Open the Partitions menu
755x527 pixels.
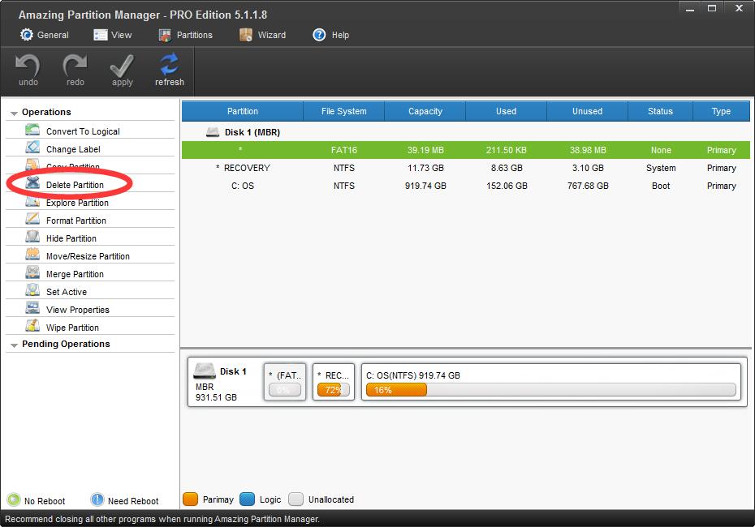coord(185,35)
